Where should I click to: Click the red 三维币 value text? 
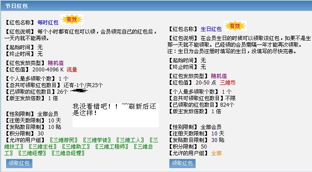coord(228,83)
